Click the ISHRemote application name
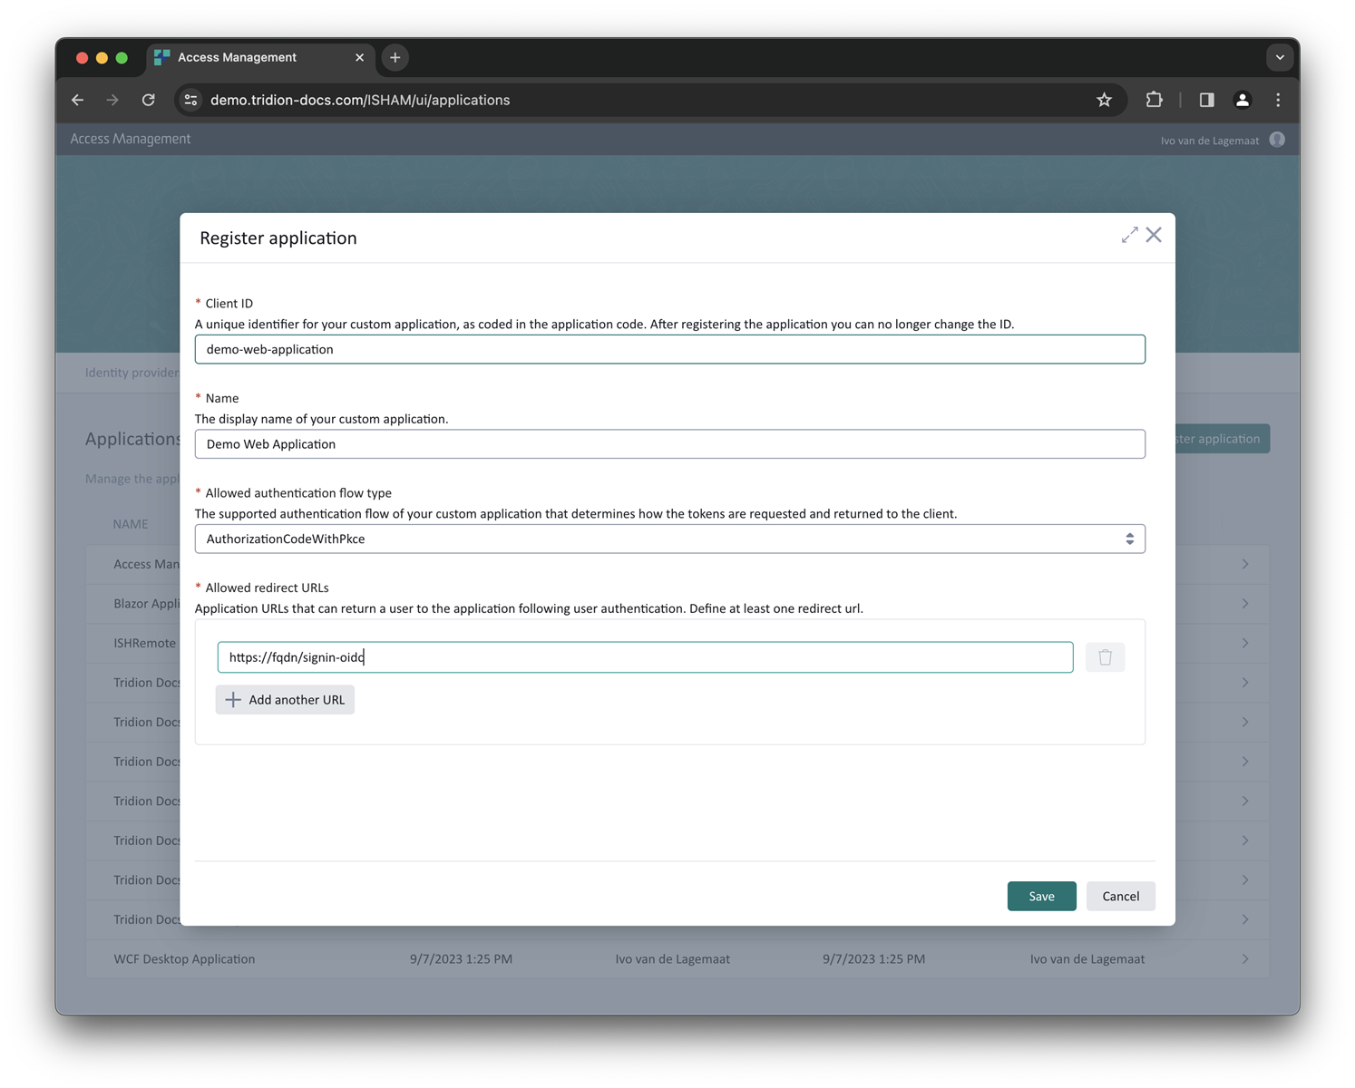 [x=145, y=643]
